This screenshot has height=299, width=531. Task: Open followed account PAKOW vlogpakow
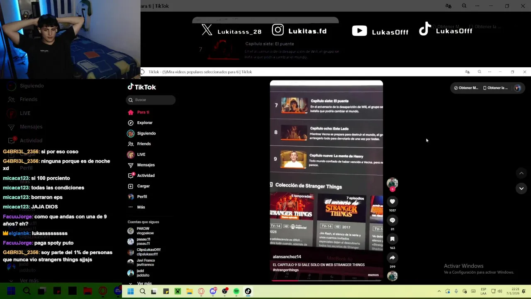point(141,231)
